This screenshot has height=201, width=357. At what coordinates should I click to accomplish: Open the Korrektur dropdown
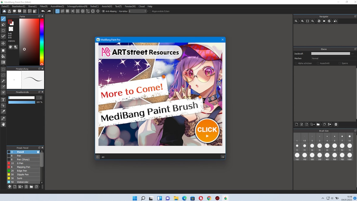[137, 11]
